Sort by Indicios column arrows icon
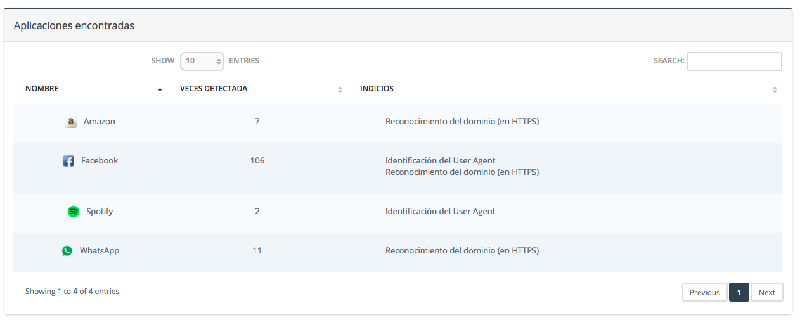Screen dimensions: 800x327 click(x=775, y=89)
